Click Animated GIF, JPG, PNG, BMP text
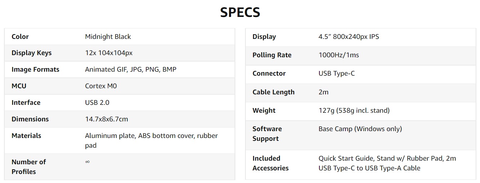This screenshot has width=480, height=183. pos(131,70)
